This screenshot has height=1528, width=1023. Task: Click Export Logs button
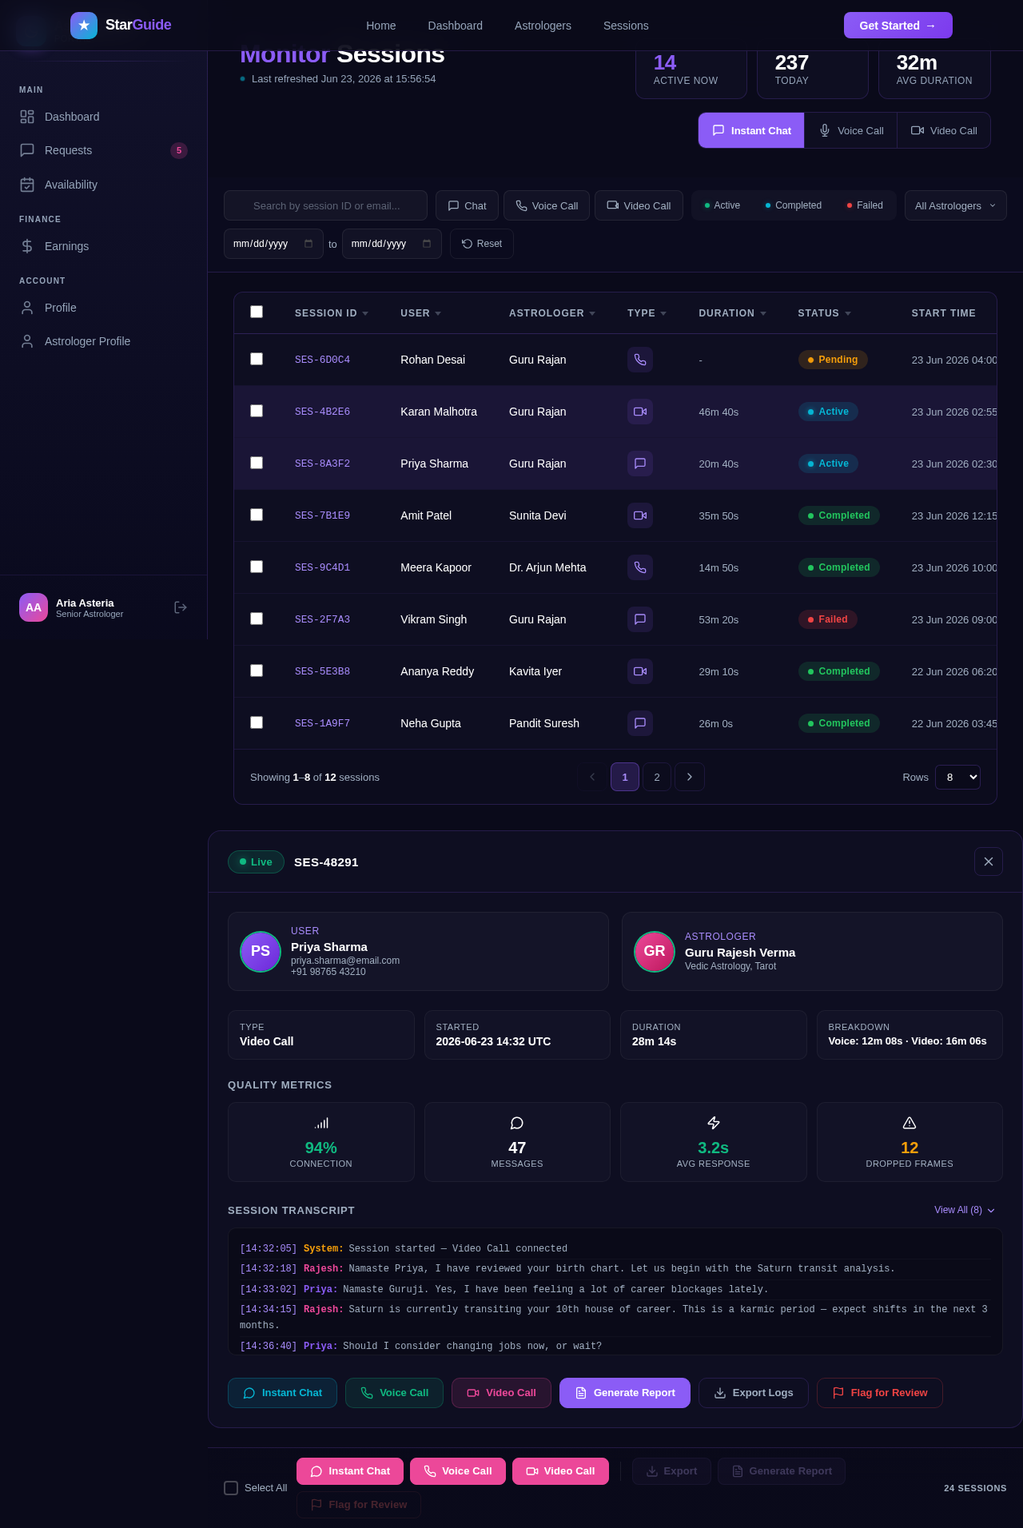click(754, 1393)
